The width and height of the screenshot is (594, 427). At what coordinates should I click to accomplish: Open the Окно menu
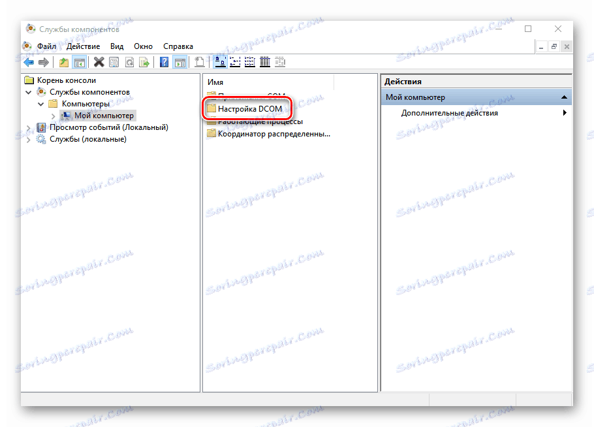coord(143,46)
